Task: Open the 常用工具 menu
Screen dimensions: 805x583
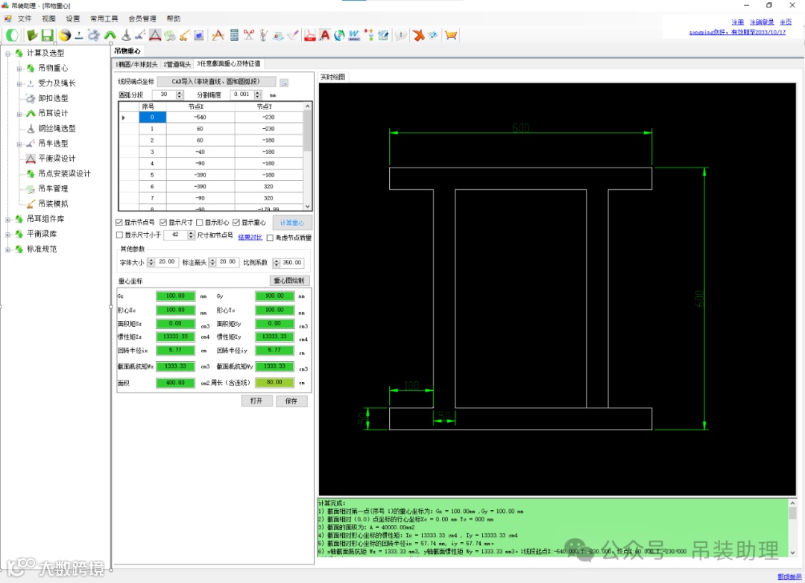Action: point(104,19)
